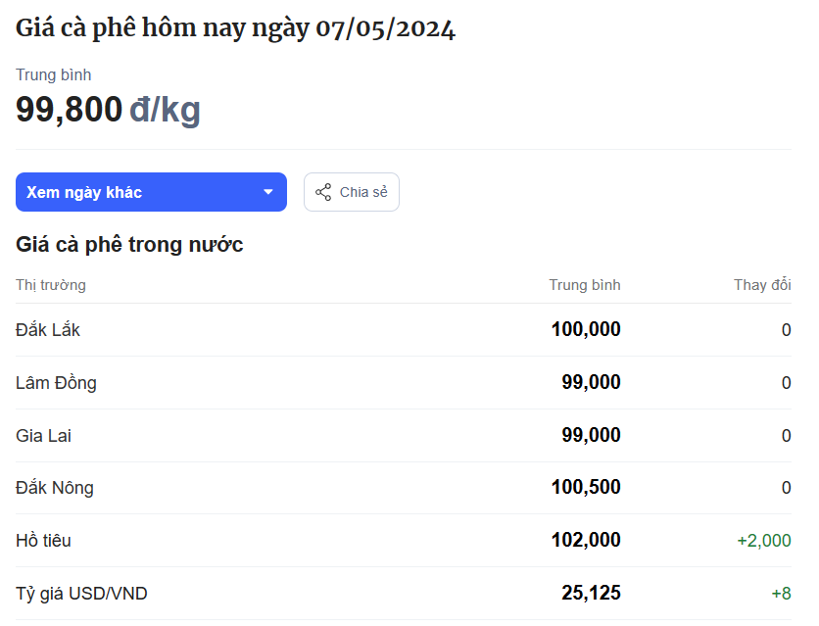Screen dimensions: 819x626
Task: Click the +2,000 change for Hồ tiêu
Action: coord(764,541)
